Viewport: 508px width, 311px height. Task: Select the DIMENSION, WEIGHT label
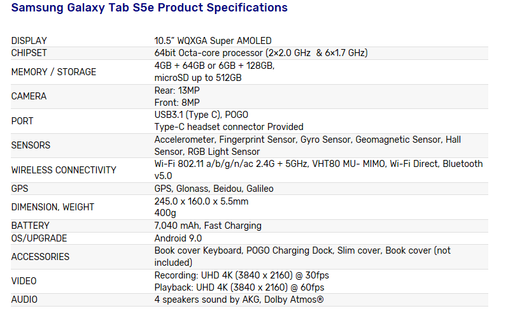pos(52,207)
